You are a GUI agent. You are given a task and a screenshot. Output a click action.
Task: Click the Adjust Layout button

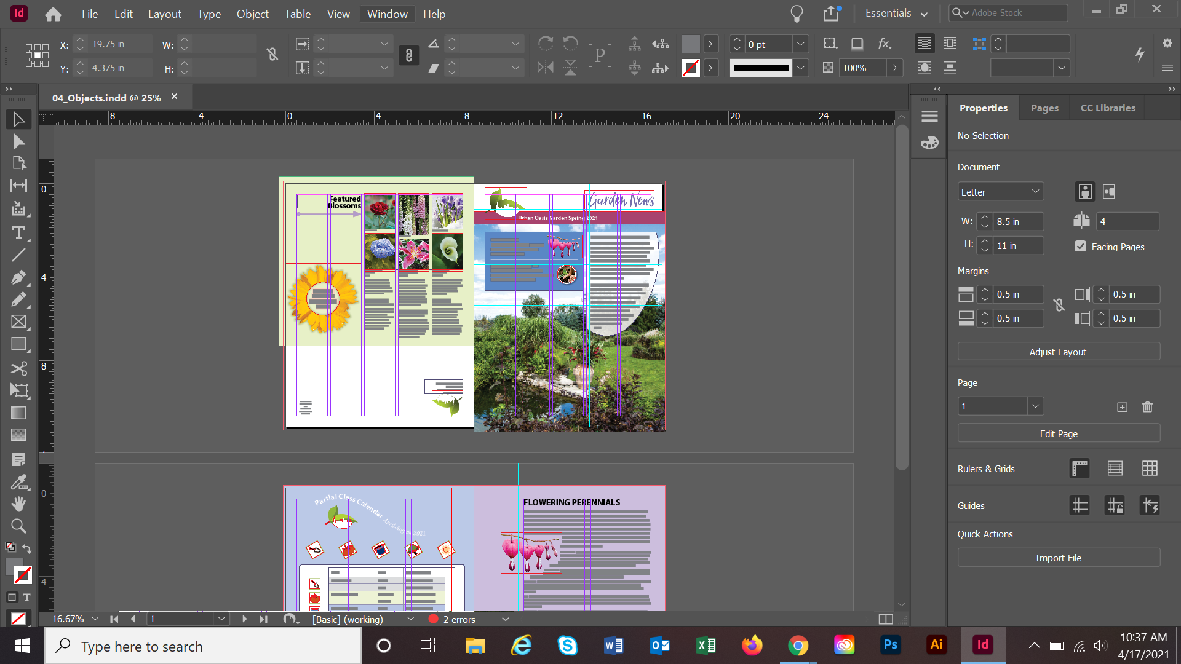click(1058, 351)
